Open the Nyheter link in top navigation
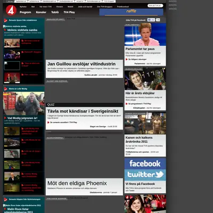213x213 pixels. point(23,7)
